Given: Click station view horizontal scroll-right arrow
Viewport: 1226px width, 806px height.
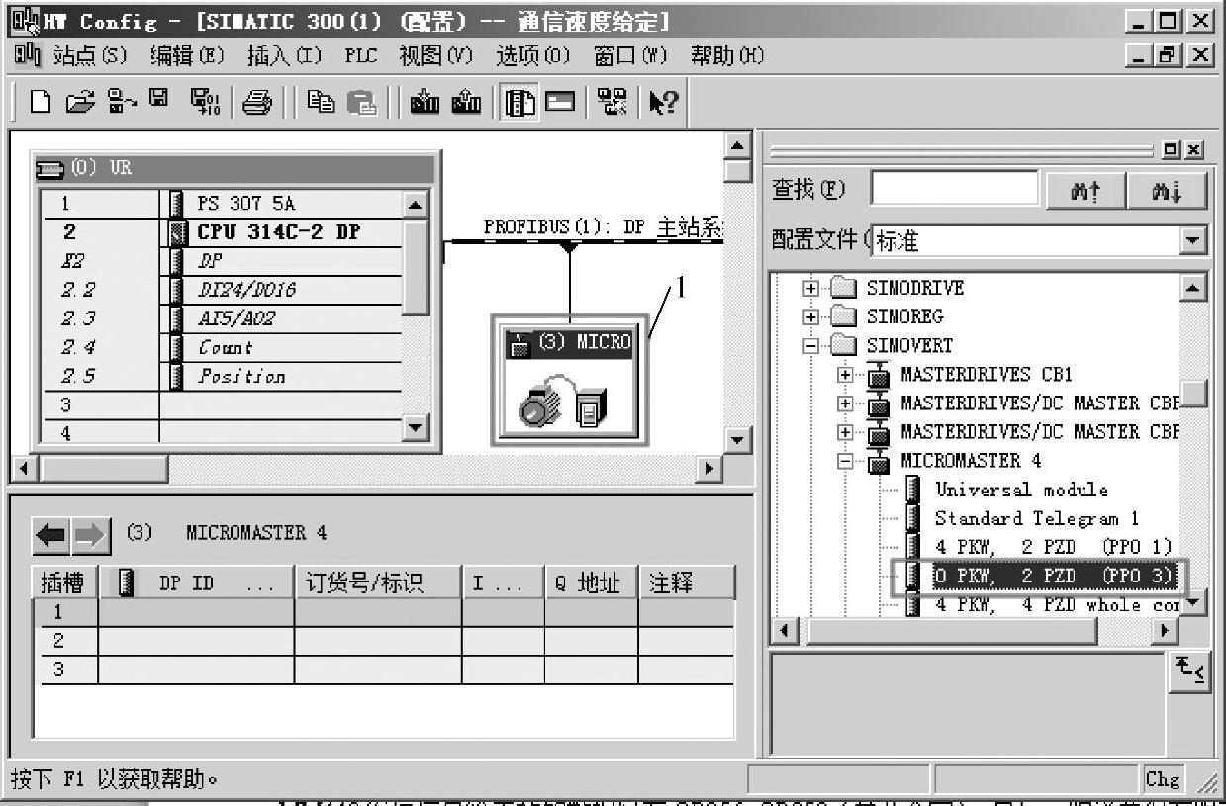Looking at the screenshot, I should click(x=707, y=468).
